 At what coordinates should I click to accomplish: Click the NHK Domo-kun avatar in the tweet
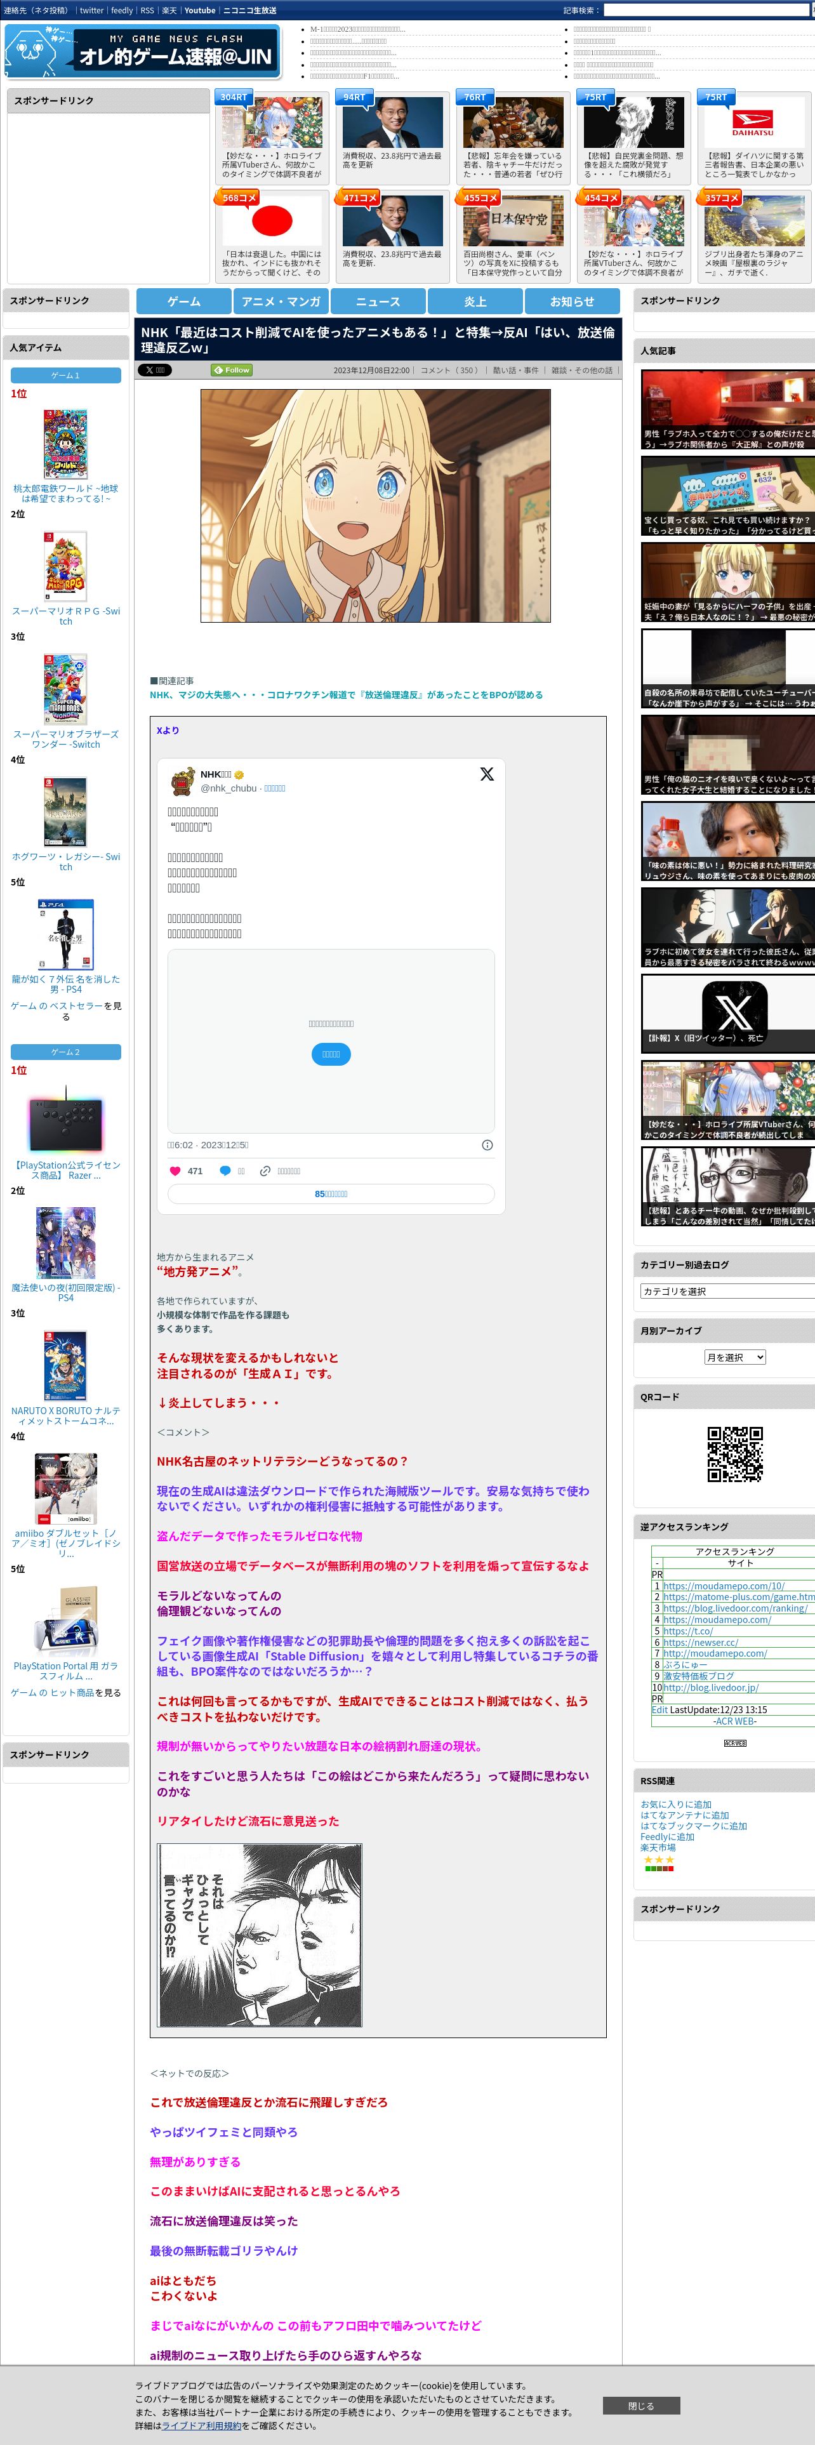pos(182,781)
